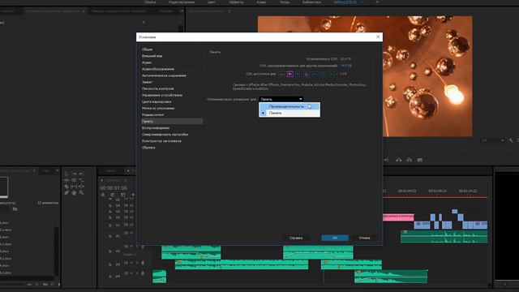Click the clip thumbnail in Project panel
The image size is (519, 292).
click(3, 187)
